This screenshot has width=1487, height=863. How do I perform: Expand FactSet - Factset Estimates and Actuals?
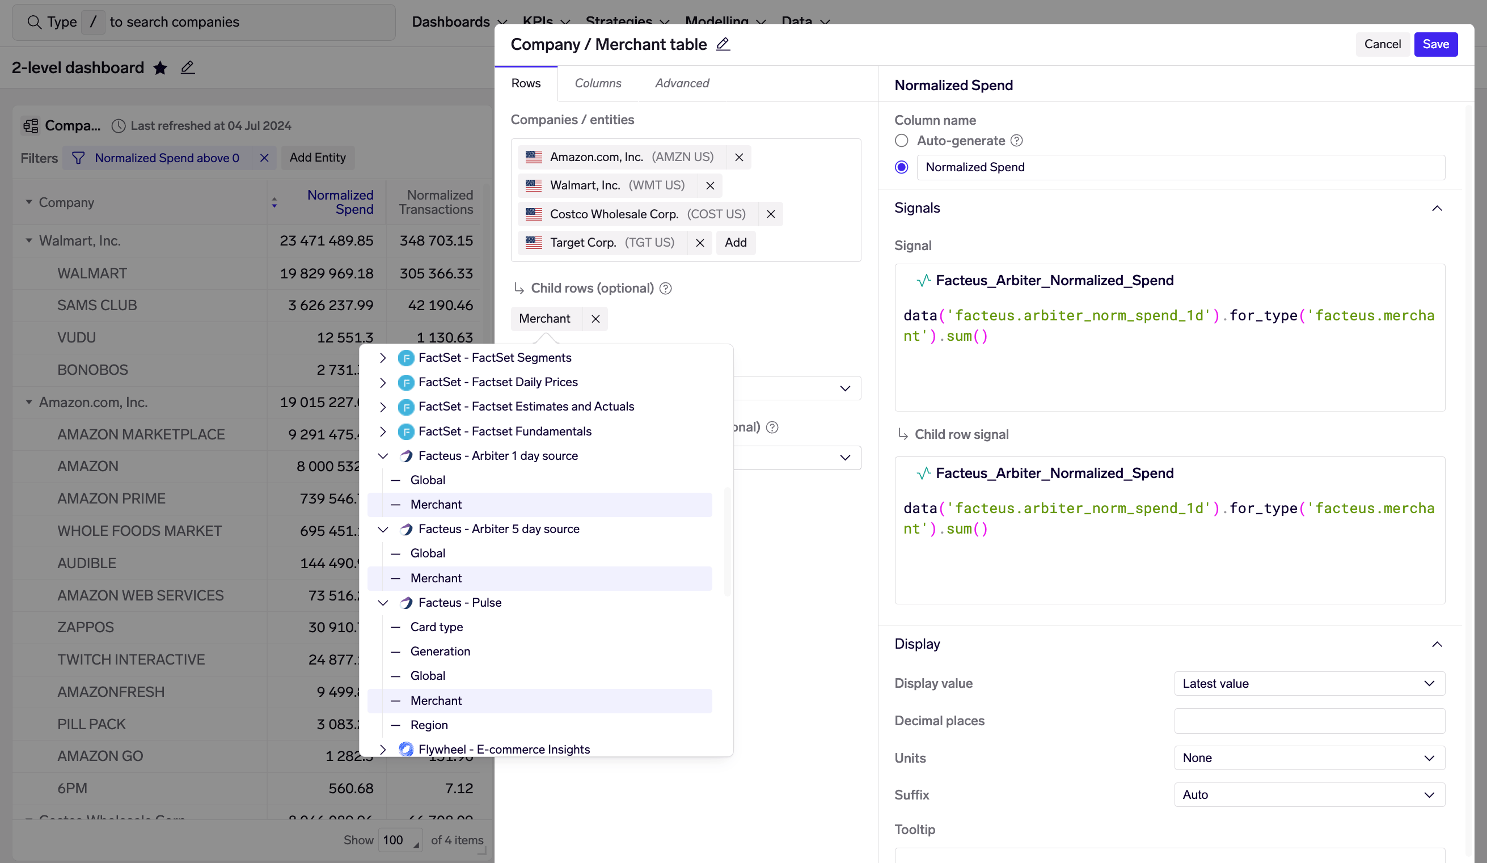[x=383, y=407]
